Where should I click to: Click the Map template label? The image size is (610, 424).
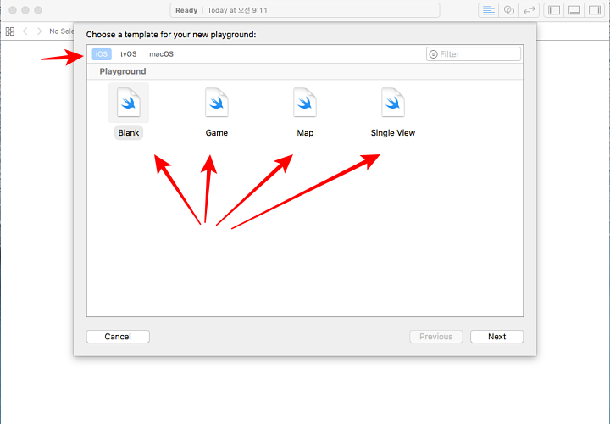[305, 133]
